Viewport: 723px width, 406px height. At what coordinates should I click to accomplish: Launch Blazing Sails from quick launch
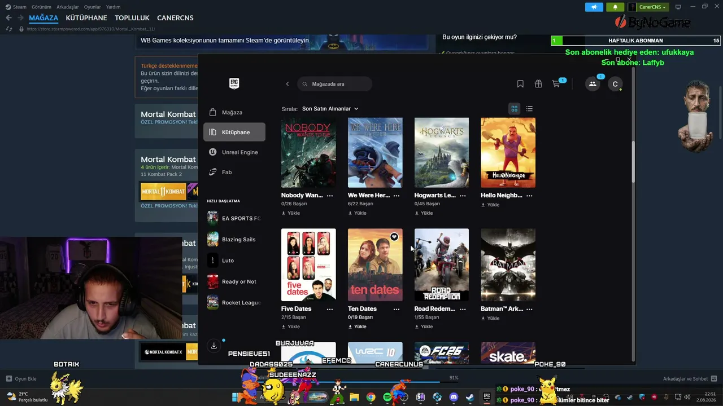pyautogui.click(x=234, y=239)
